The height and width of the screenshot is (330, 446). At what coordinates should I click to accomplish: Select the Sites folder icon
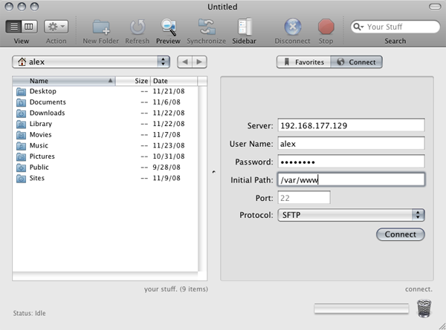click(x=21, y=179)
